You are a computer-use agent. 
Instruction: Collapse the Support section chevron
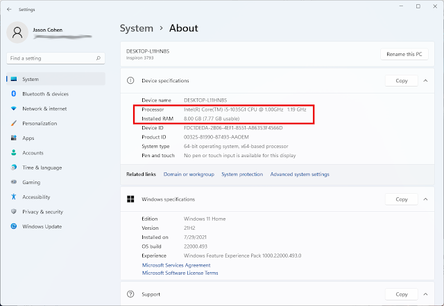pos(425,294)
